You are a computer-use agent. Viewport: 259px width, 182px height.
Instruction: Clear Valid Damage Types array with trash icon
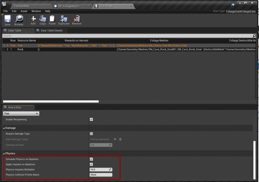point(120,139)
